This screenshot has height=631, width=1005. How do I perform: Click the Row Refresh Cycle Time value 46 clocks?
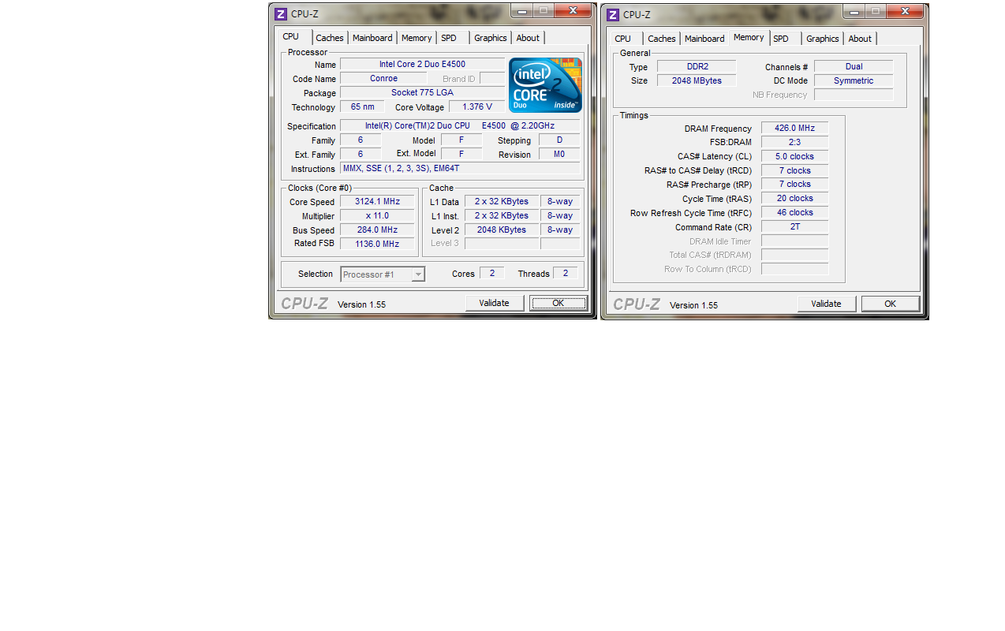click(794, 213)
